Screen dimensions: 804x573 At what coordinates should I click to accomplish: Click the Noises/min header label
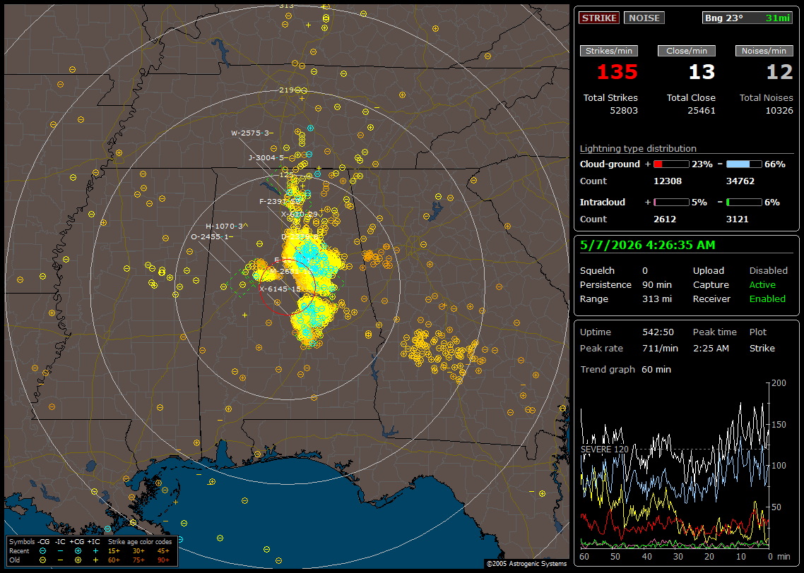click(764, 51)
